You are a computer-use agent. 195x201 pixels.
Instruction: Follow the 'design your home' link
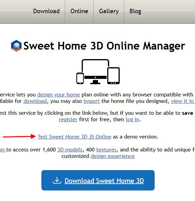coord(59,95)
